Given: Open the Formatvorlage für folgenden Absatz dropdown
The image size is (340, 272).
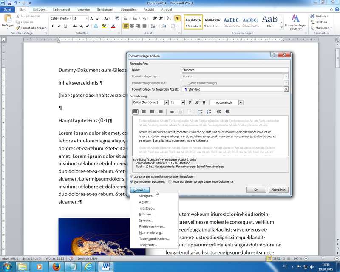Looking at the screenshot, I should [286, 89].
